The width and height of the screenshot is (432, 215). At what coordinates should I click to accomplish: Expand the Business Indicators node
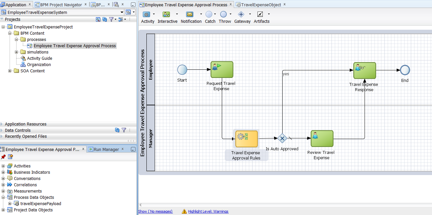point(3,172)
